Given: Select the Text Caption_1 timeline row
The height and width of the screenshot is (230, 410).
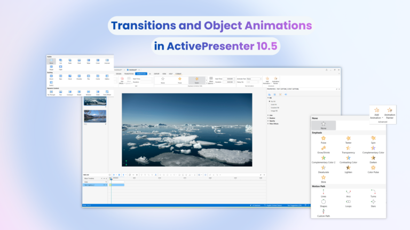Looking at the screenshot, I should 95,185.
